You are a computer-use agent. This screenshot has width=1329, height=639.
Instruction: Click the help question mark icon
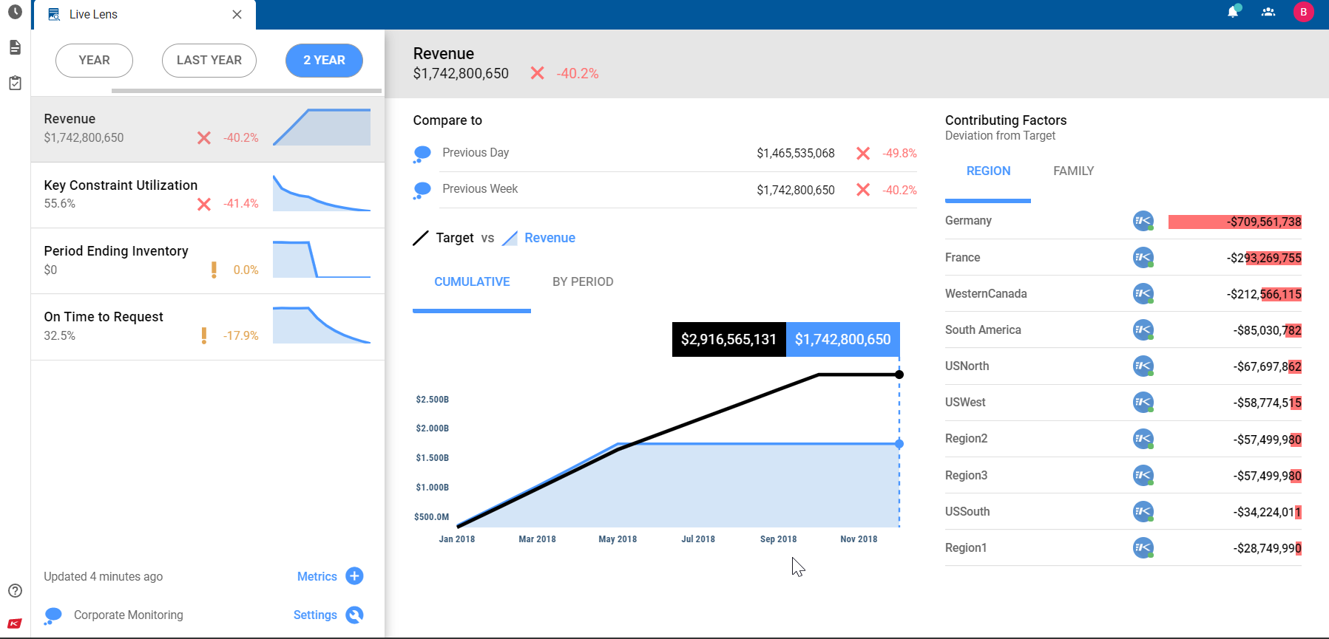(15, 590)
